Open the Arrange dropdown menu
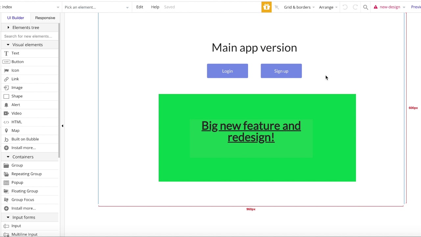 pyautogui.click(x=328, y=7)
